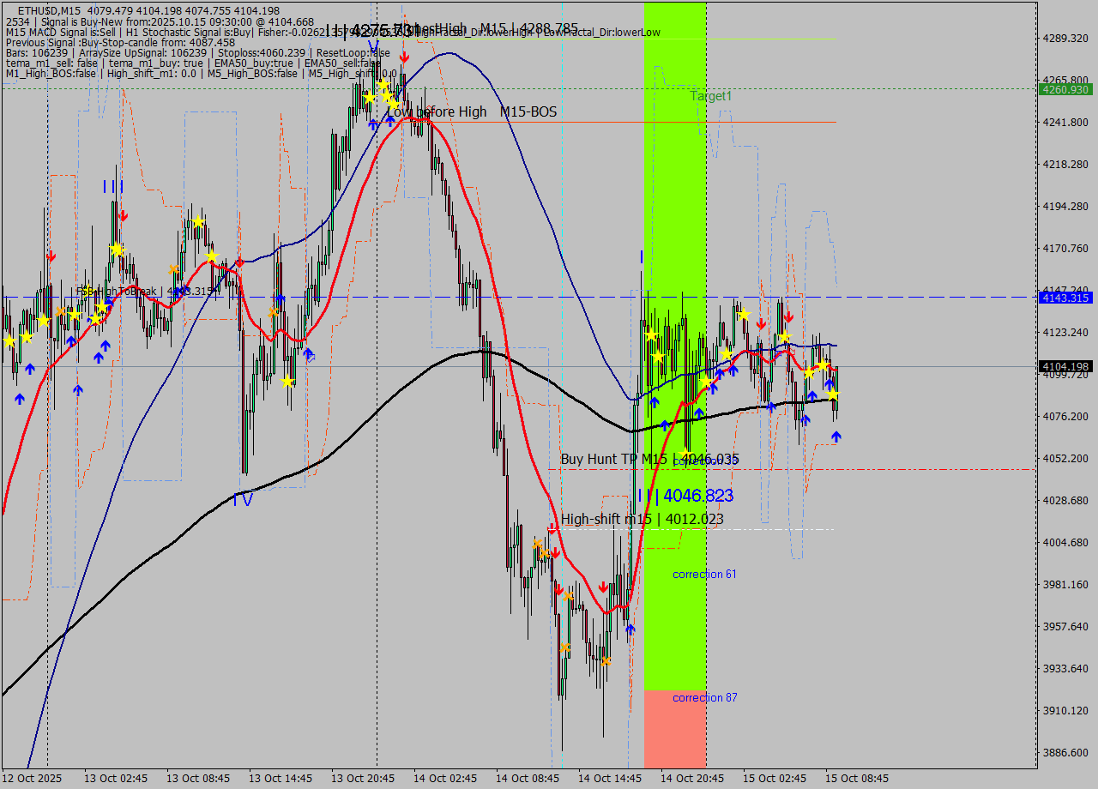Click the 14 Oct 02:45 time axis label
Viewport: 1098px width, 789px height.
447,778
